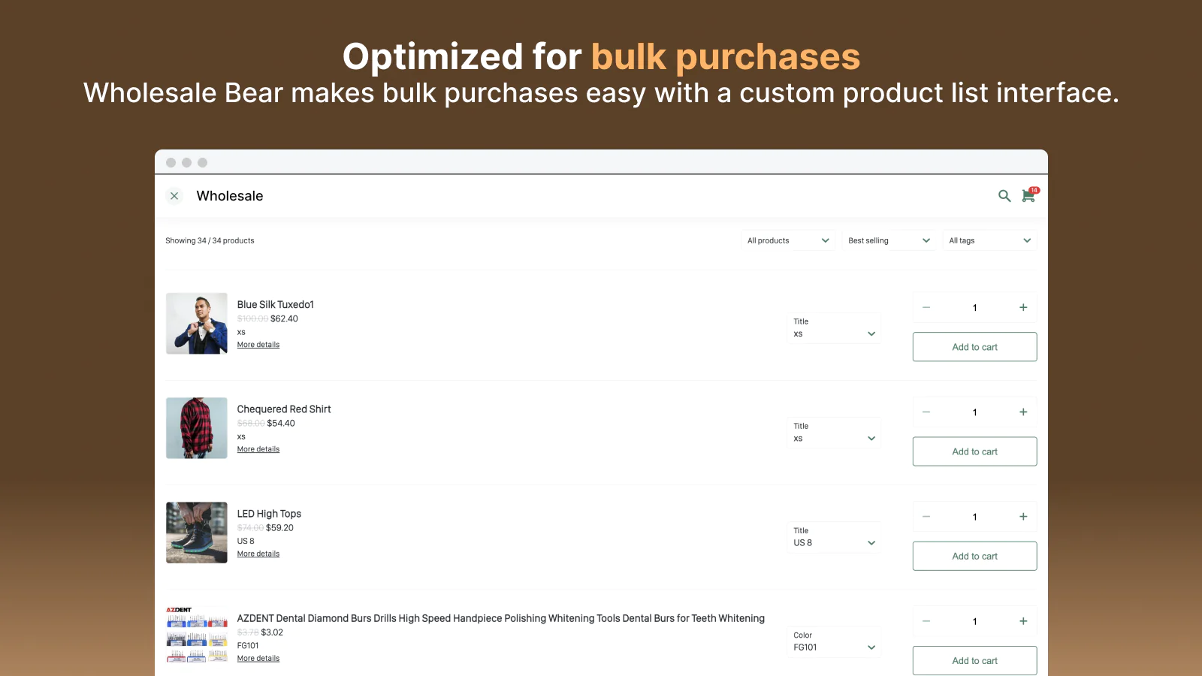Increase Chequered Red Shirt quantity with plus
The image size is (1202, 676).
(1022, 412)
